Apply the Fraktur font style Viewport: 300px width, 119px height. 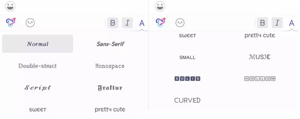(110, 88)
